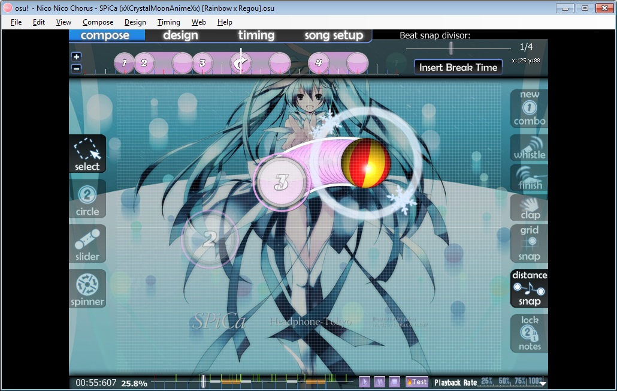
Task: Turn off distance snap
Action: click(x=530, y=288)
